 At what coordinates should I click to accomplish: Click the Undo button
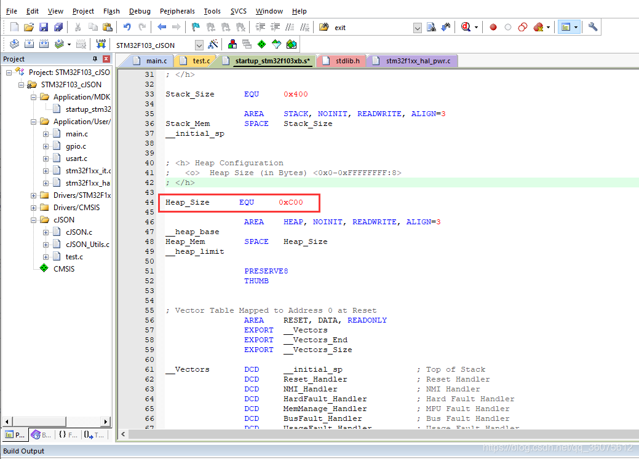tap(127, 27)
